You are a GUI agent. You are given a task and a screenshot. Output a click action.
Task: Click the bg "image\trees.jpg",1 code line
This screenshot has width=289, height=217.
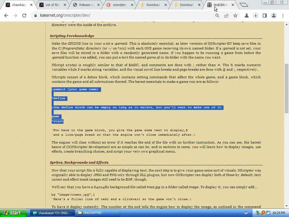click(x=73, y=194)
